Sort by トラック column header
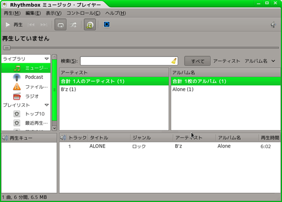 click(78, 138)
